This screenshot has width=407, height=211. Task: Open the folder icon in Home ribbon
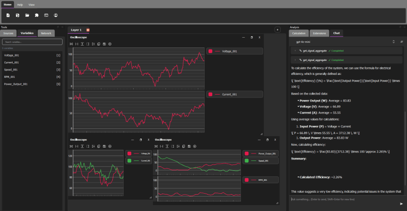(27, 15)
